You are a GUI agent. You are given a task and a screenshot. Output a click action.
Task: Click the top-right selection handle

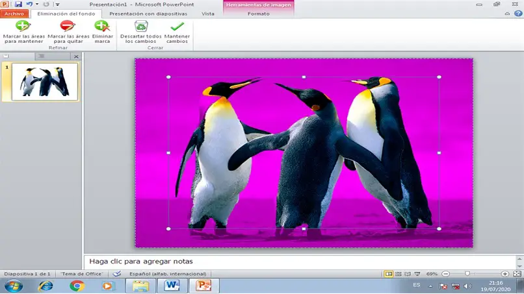point(439,77)
